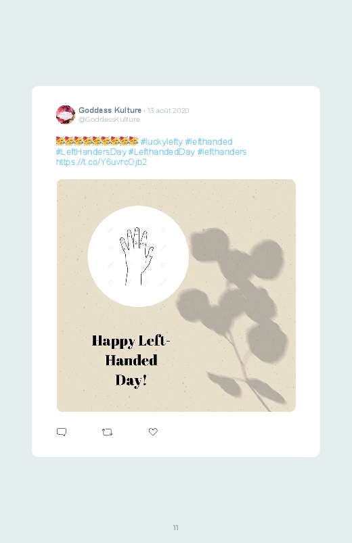Open the @GoddessKulture handle
Image resolution: width=352 pixels, height=543 pixels.
click(x=109, y=119)
